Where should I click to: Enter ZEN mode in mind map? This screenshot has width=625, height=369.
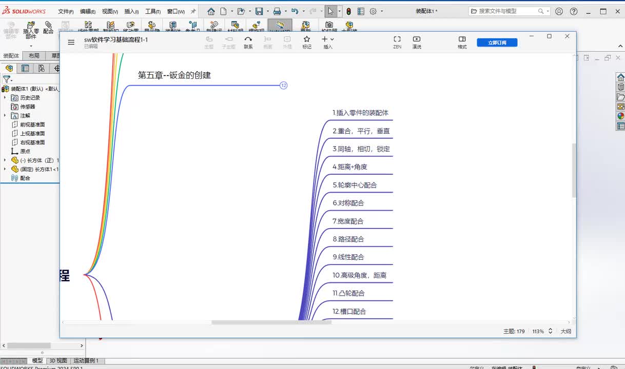397,42
